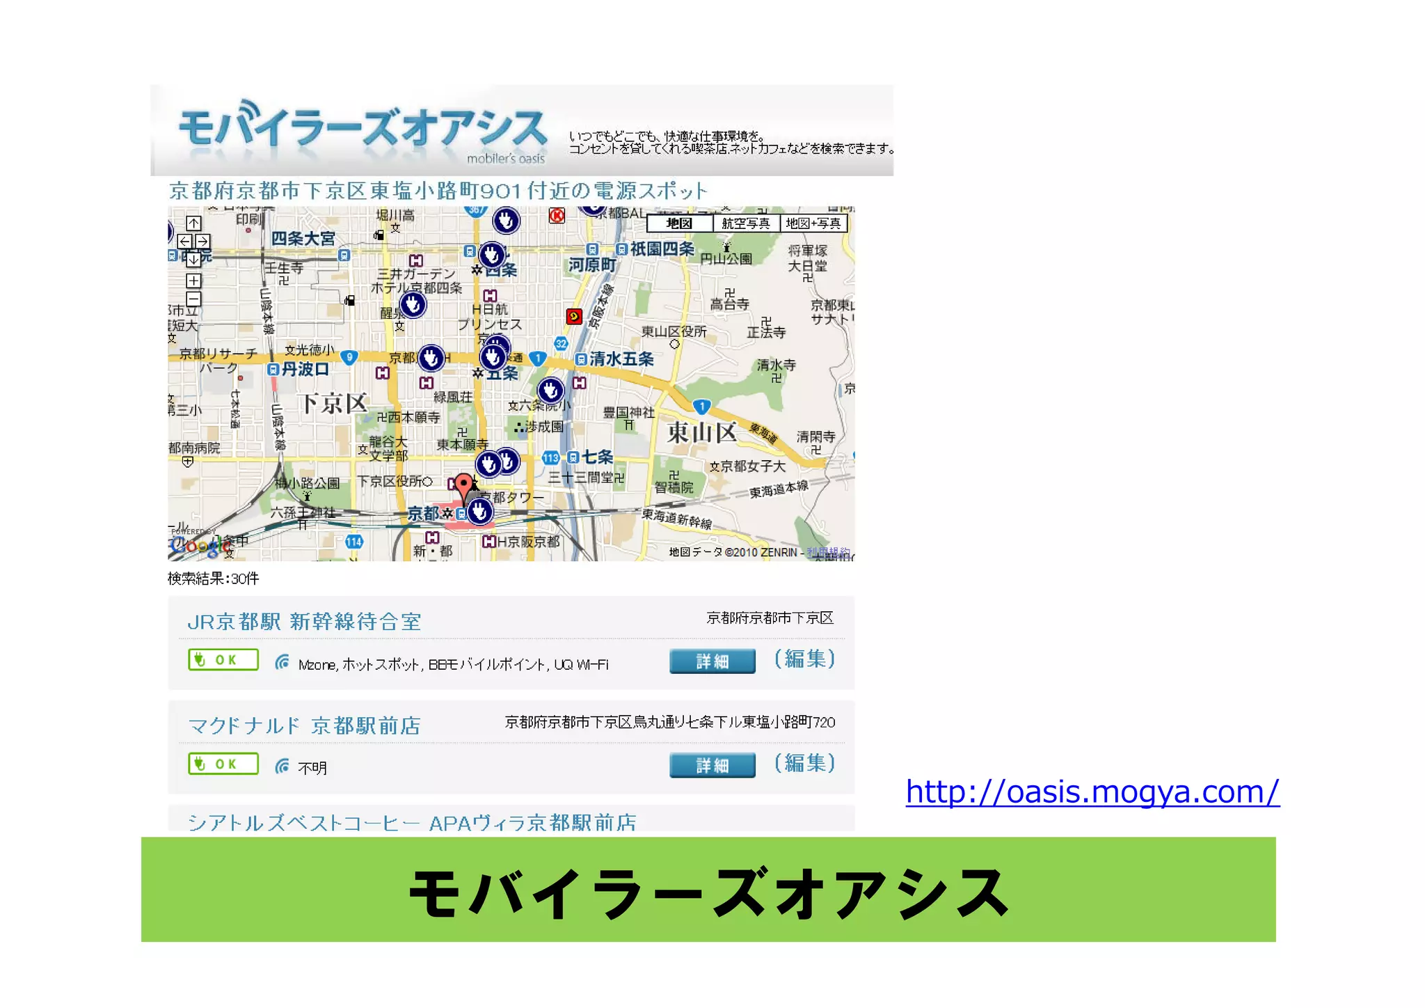Click the green モバイラーズオアシス slide title
This screenshot has height=1008, width=1425.
point(708,892)
